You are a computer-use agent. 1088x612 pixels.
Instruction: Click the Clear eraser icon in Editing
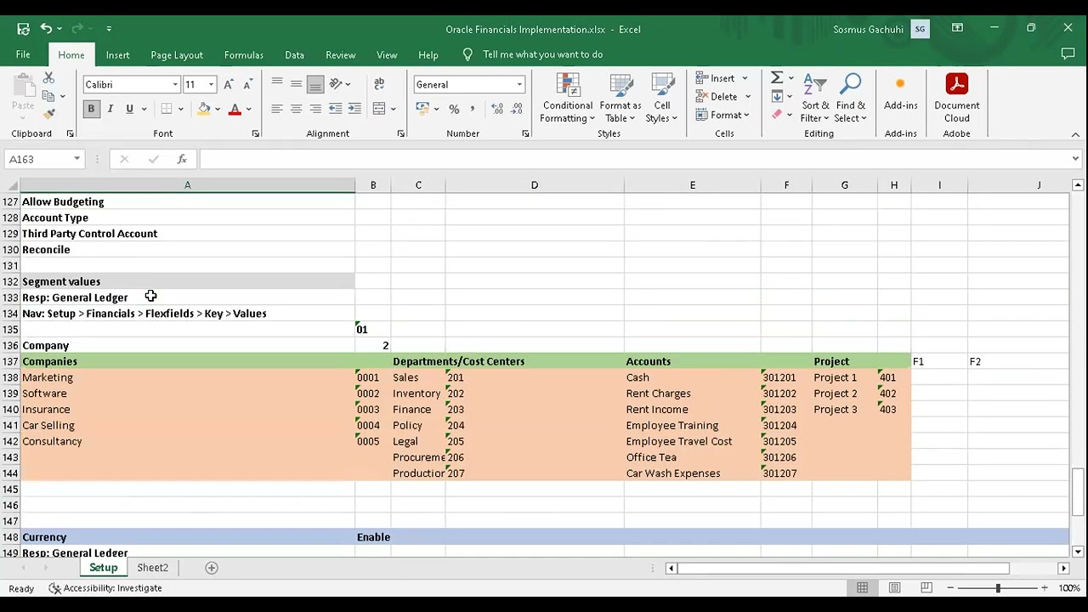pos(776,115)
